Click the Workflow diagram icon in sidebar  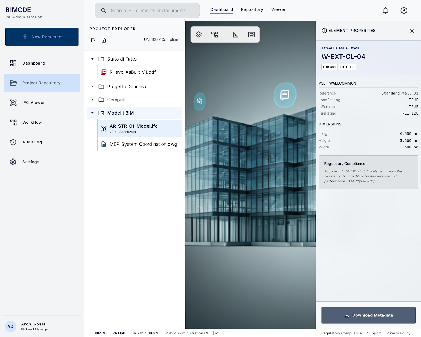pyautogui.click(x=13, y=122)
